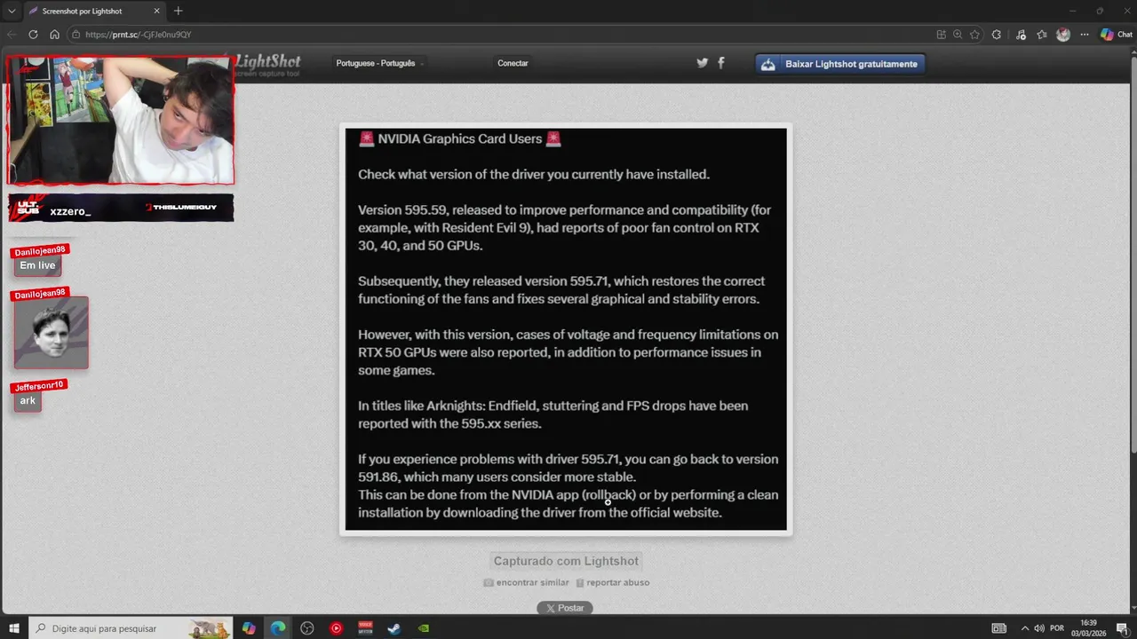This screenshot has height=639, width=1137.
Task: Click the Em live chat message
Action: (37, 265)
